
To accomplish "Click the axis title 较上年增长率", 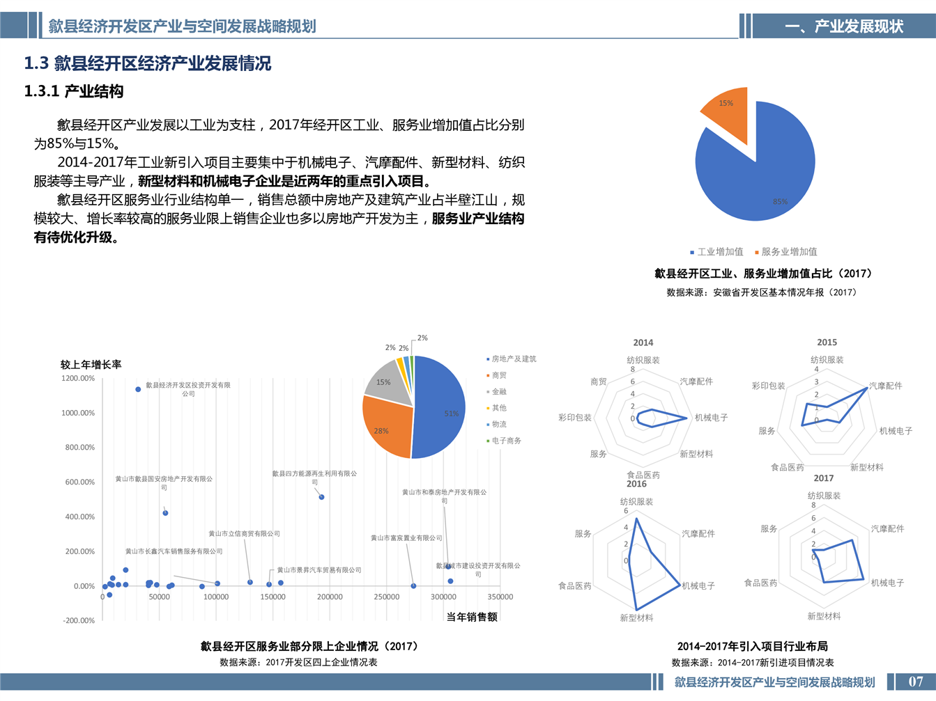I will coord(91,365).
